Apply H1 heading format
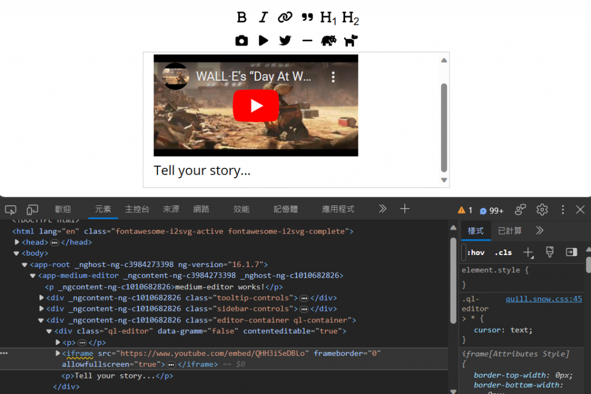591x394 pixels. click(x=328, y=18)
